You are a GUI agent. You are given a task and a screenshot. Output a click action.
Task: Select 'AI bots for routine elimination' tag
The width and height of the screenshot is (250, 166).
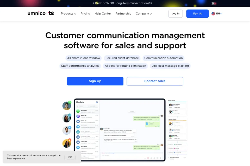pos(125,66)
